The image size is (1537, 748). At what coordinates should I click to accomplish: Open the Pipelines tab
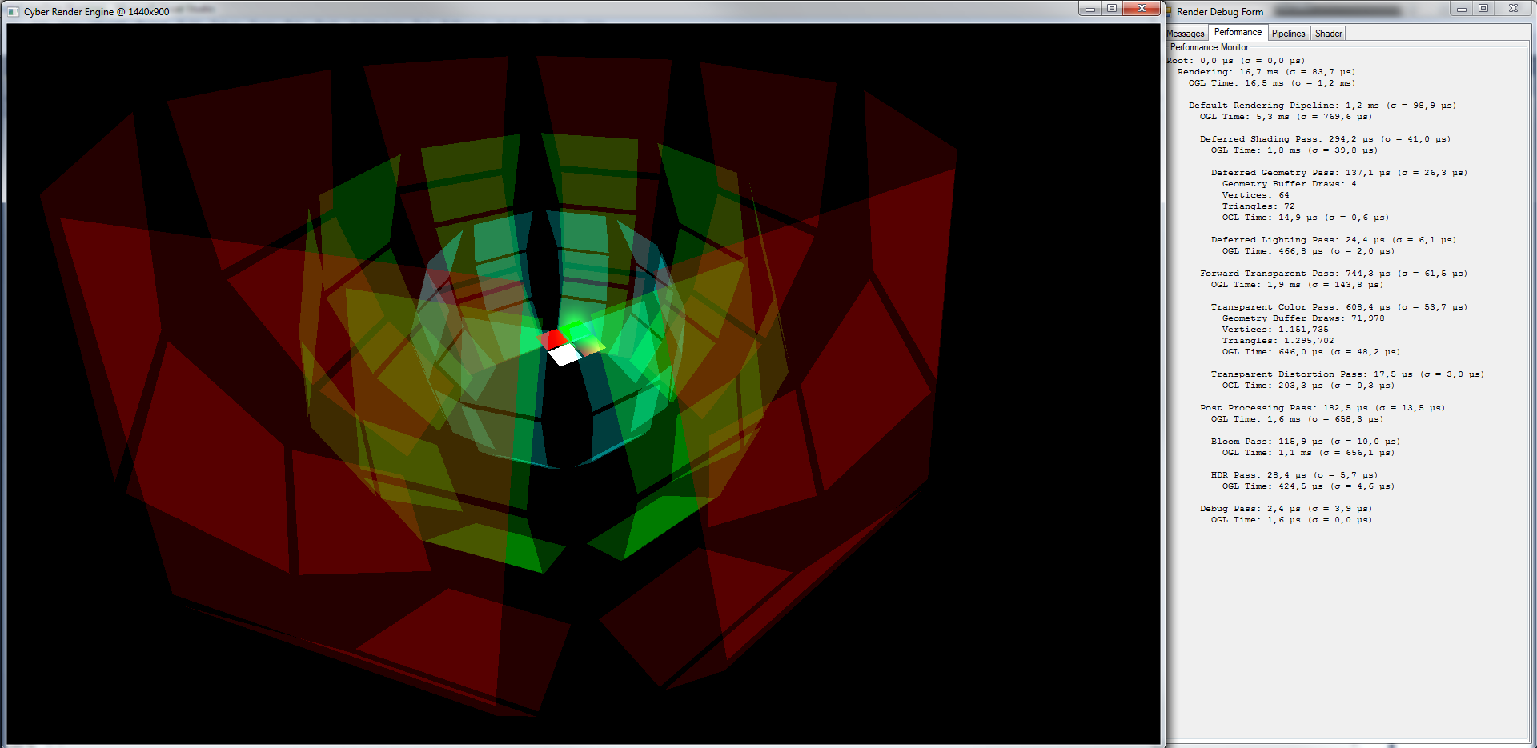1288,34
